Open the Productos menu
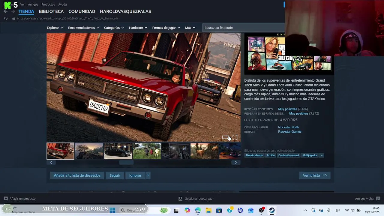Viewport: 384px width, 216px height. [48, 4]
